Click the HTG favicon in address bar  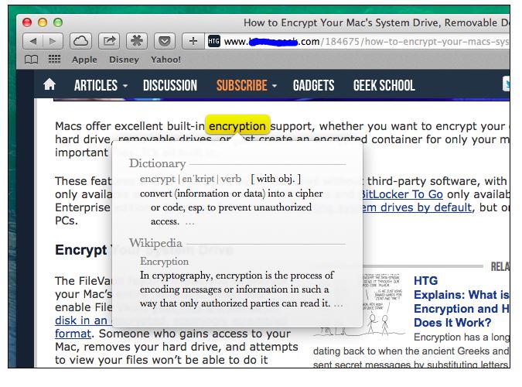(213, 41)
